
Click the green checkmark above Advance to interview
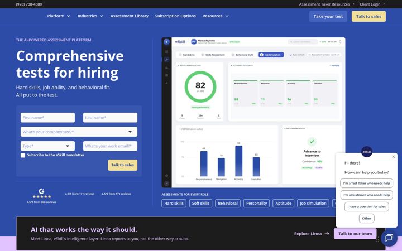[x=312, y=141]
